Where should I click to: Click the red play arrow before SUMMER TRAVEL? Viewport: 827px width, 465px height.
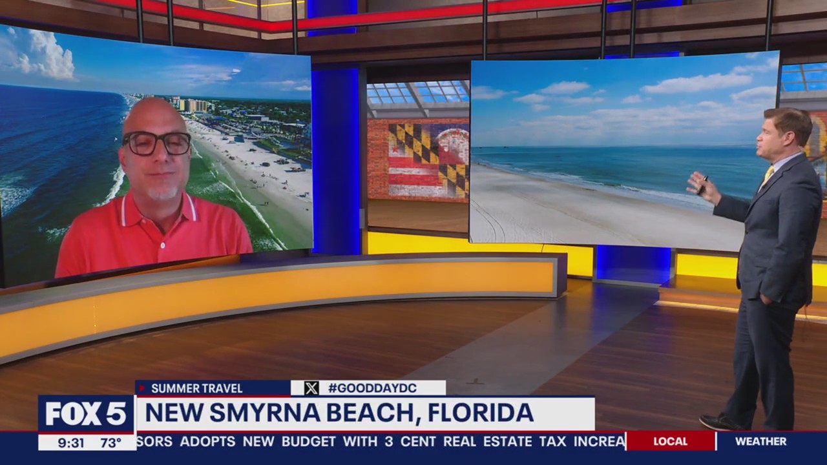pos(141,388)
